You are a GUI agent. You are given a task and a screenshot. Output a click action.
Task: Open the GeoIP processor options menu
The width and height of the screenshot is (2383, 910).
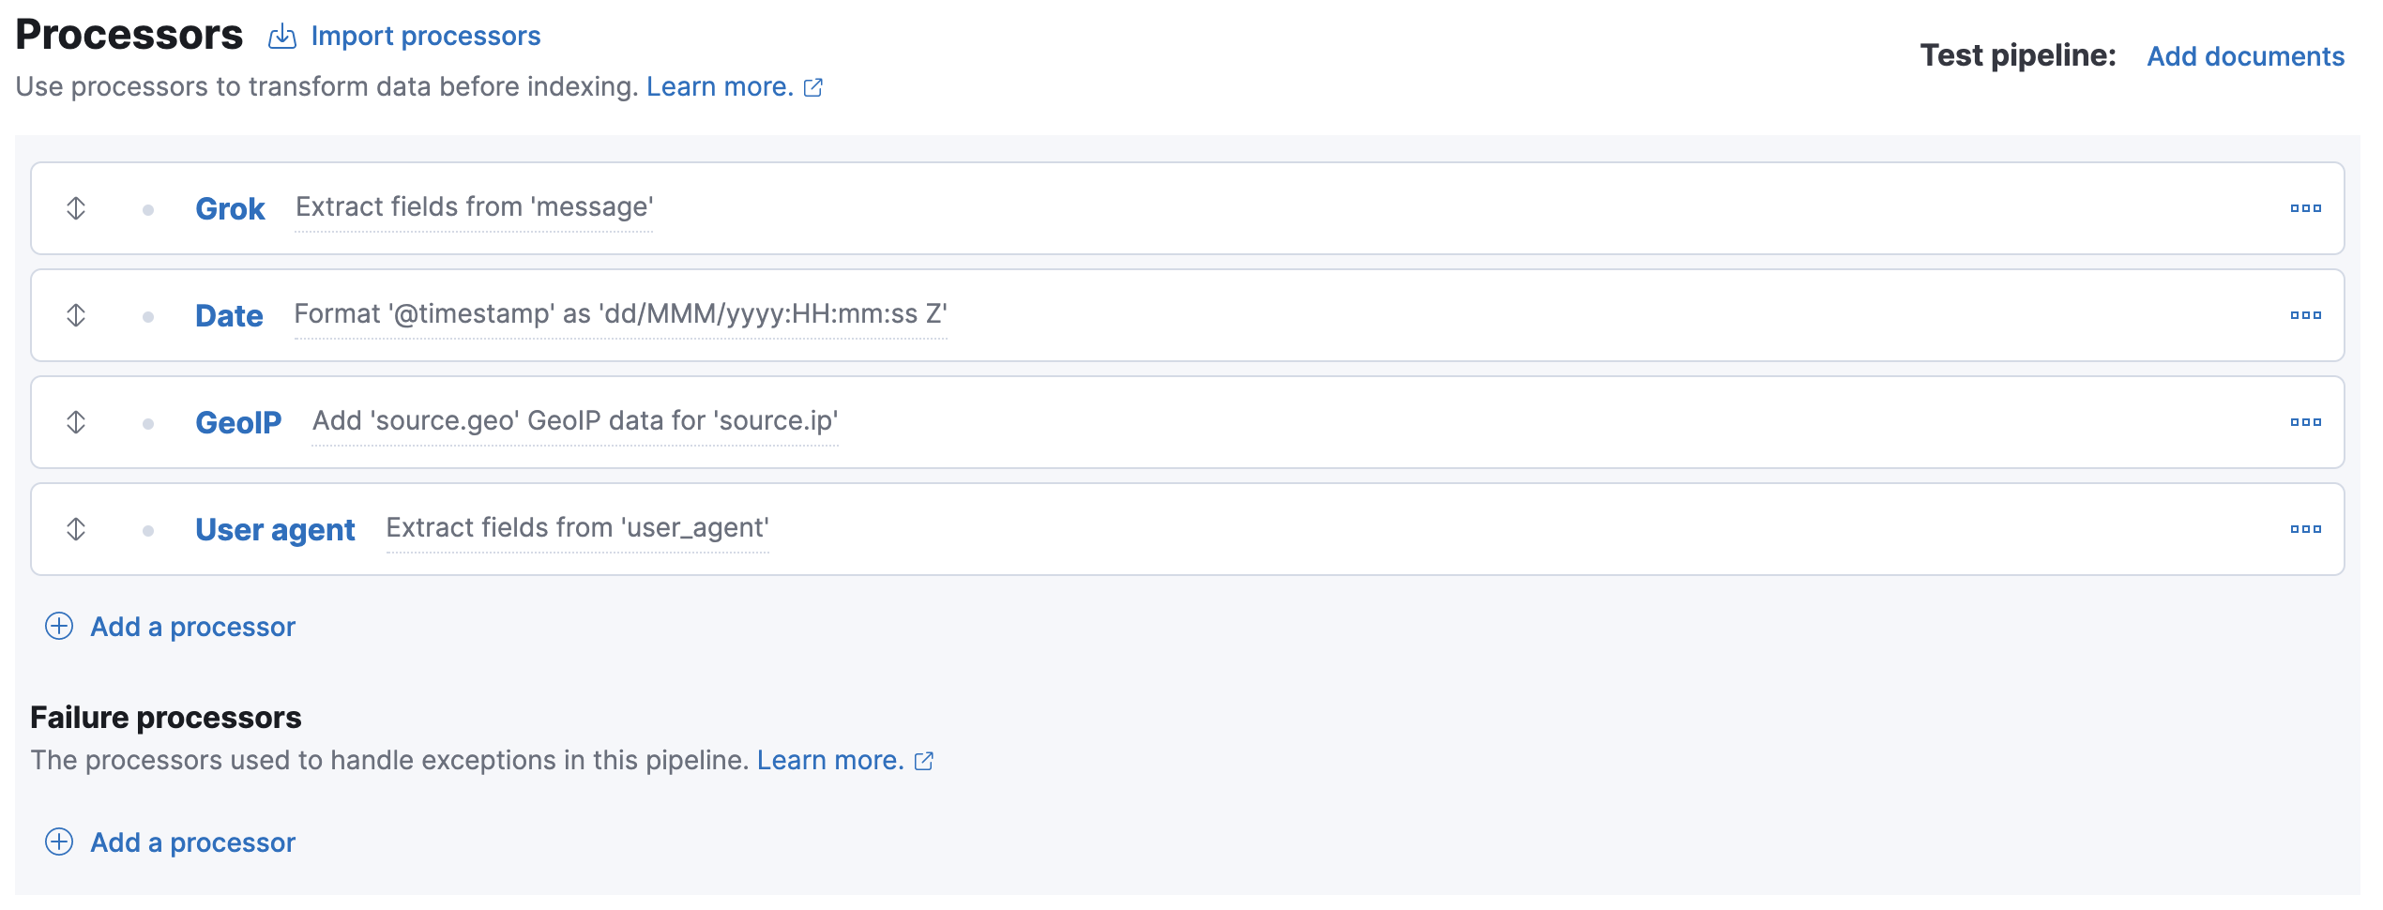coord(2306,422)
